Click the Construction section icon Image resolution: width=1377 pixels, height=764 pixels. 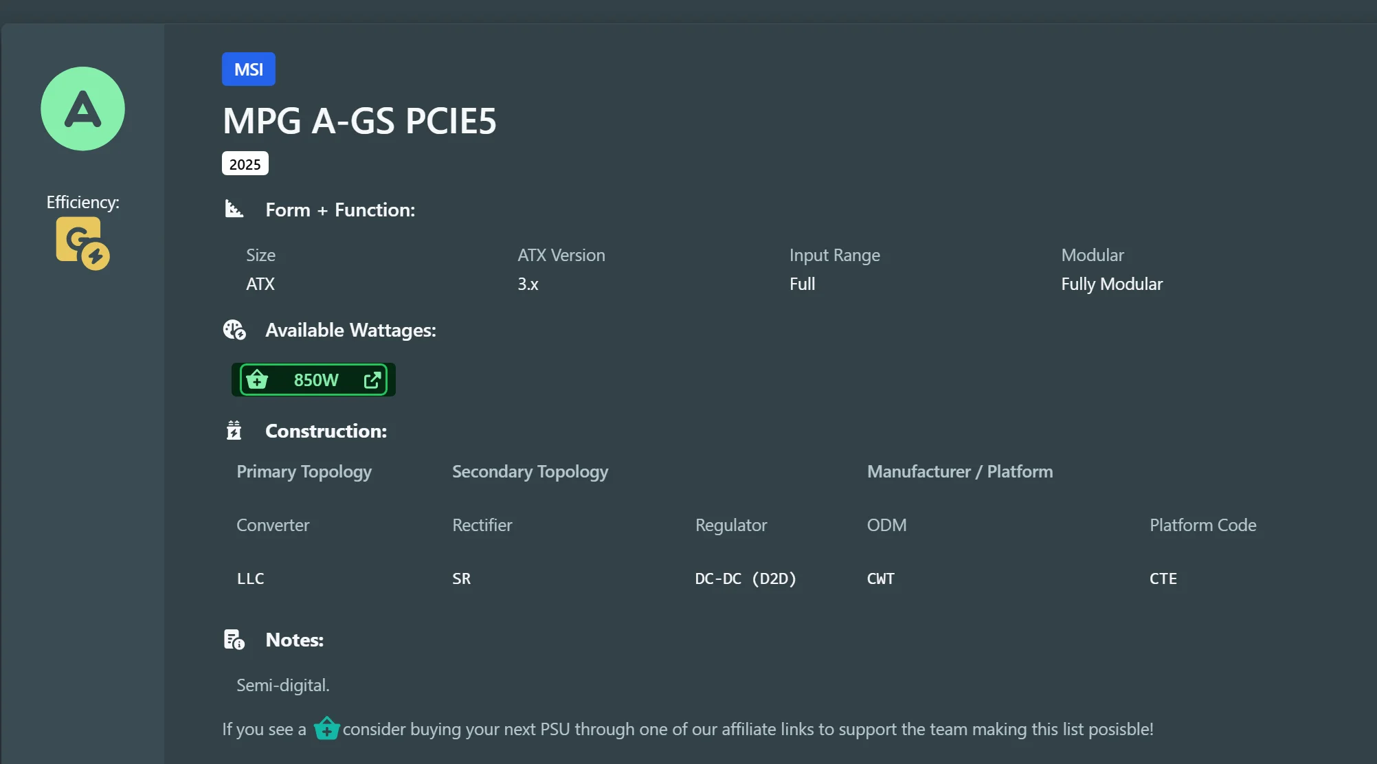coord(234,430)
